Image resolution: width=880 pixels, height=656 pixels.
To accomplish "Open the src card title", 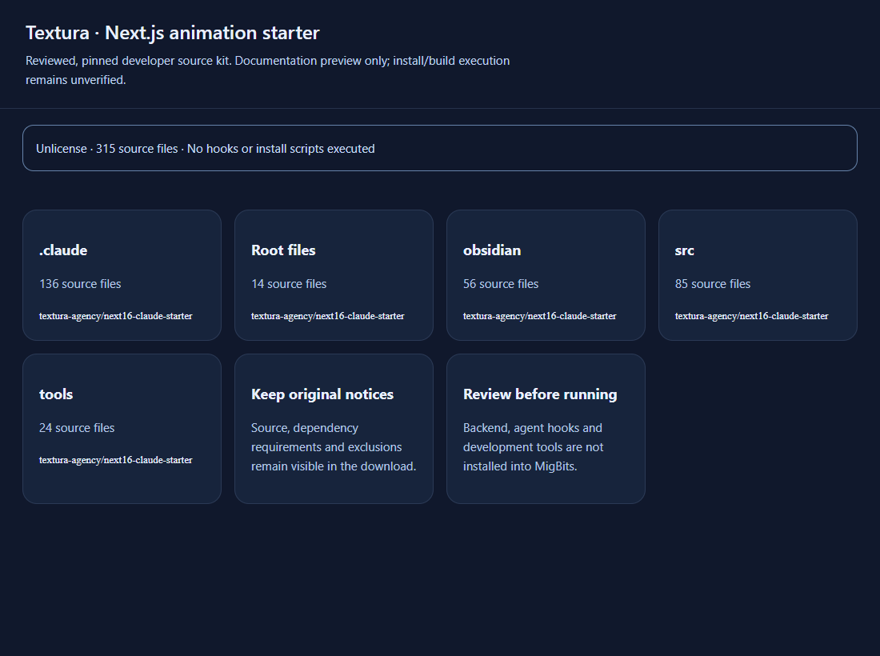I will coord(685,250).
